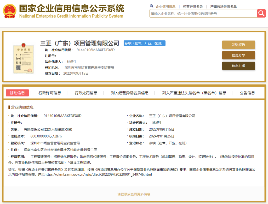This screenshot has width=268, height=204.
Task: Click the registered capital value 800.000000万人民币
Action: (46, 136)
